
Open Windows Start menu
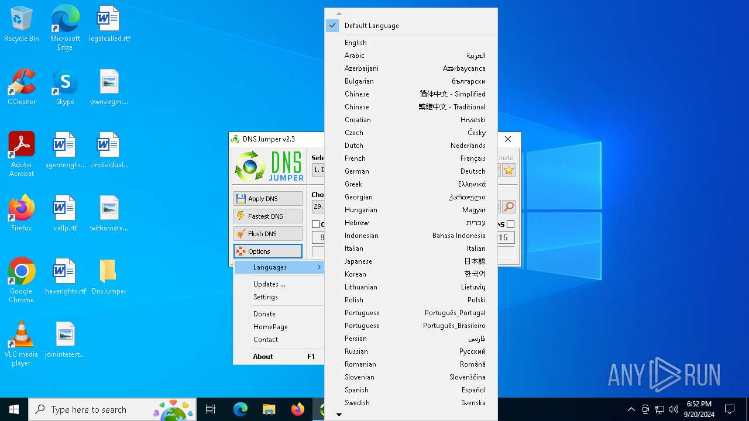click(x=14, y=409)
